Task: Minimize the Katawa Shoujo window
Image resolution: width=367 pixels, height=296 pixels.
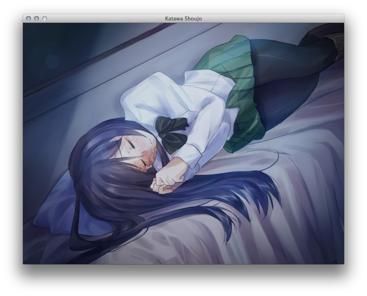Action: click(x=37, y=18)
